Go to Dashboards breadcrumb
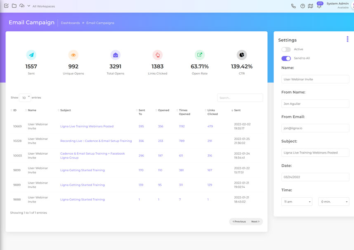The height and width of the screenshot is (250, 354). [70, 23]
